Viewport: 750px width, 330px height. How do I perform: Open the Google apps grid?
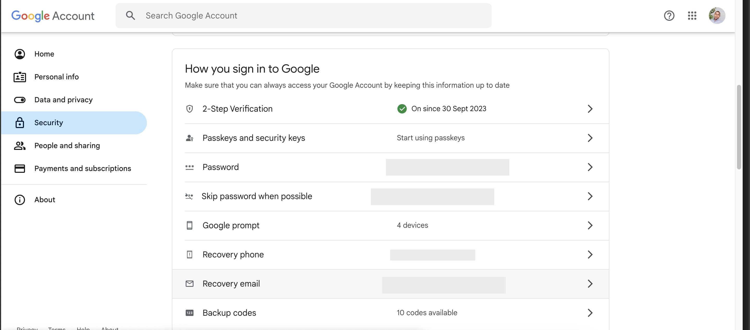click(x=692, y=15)
